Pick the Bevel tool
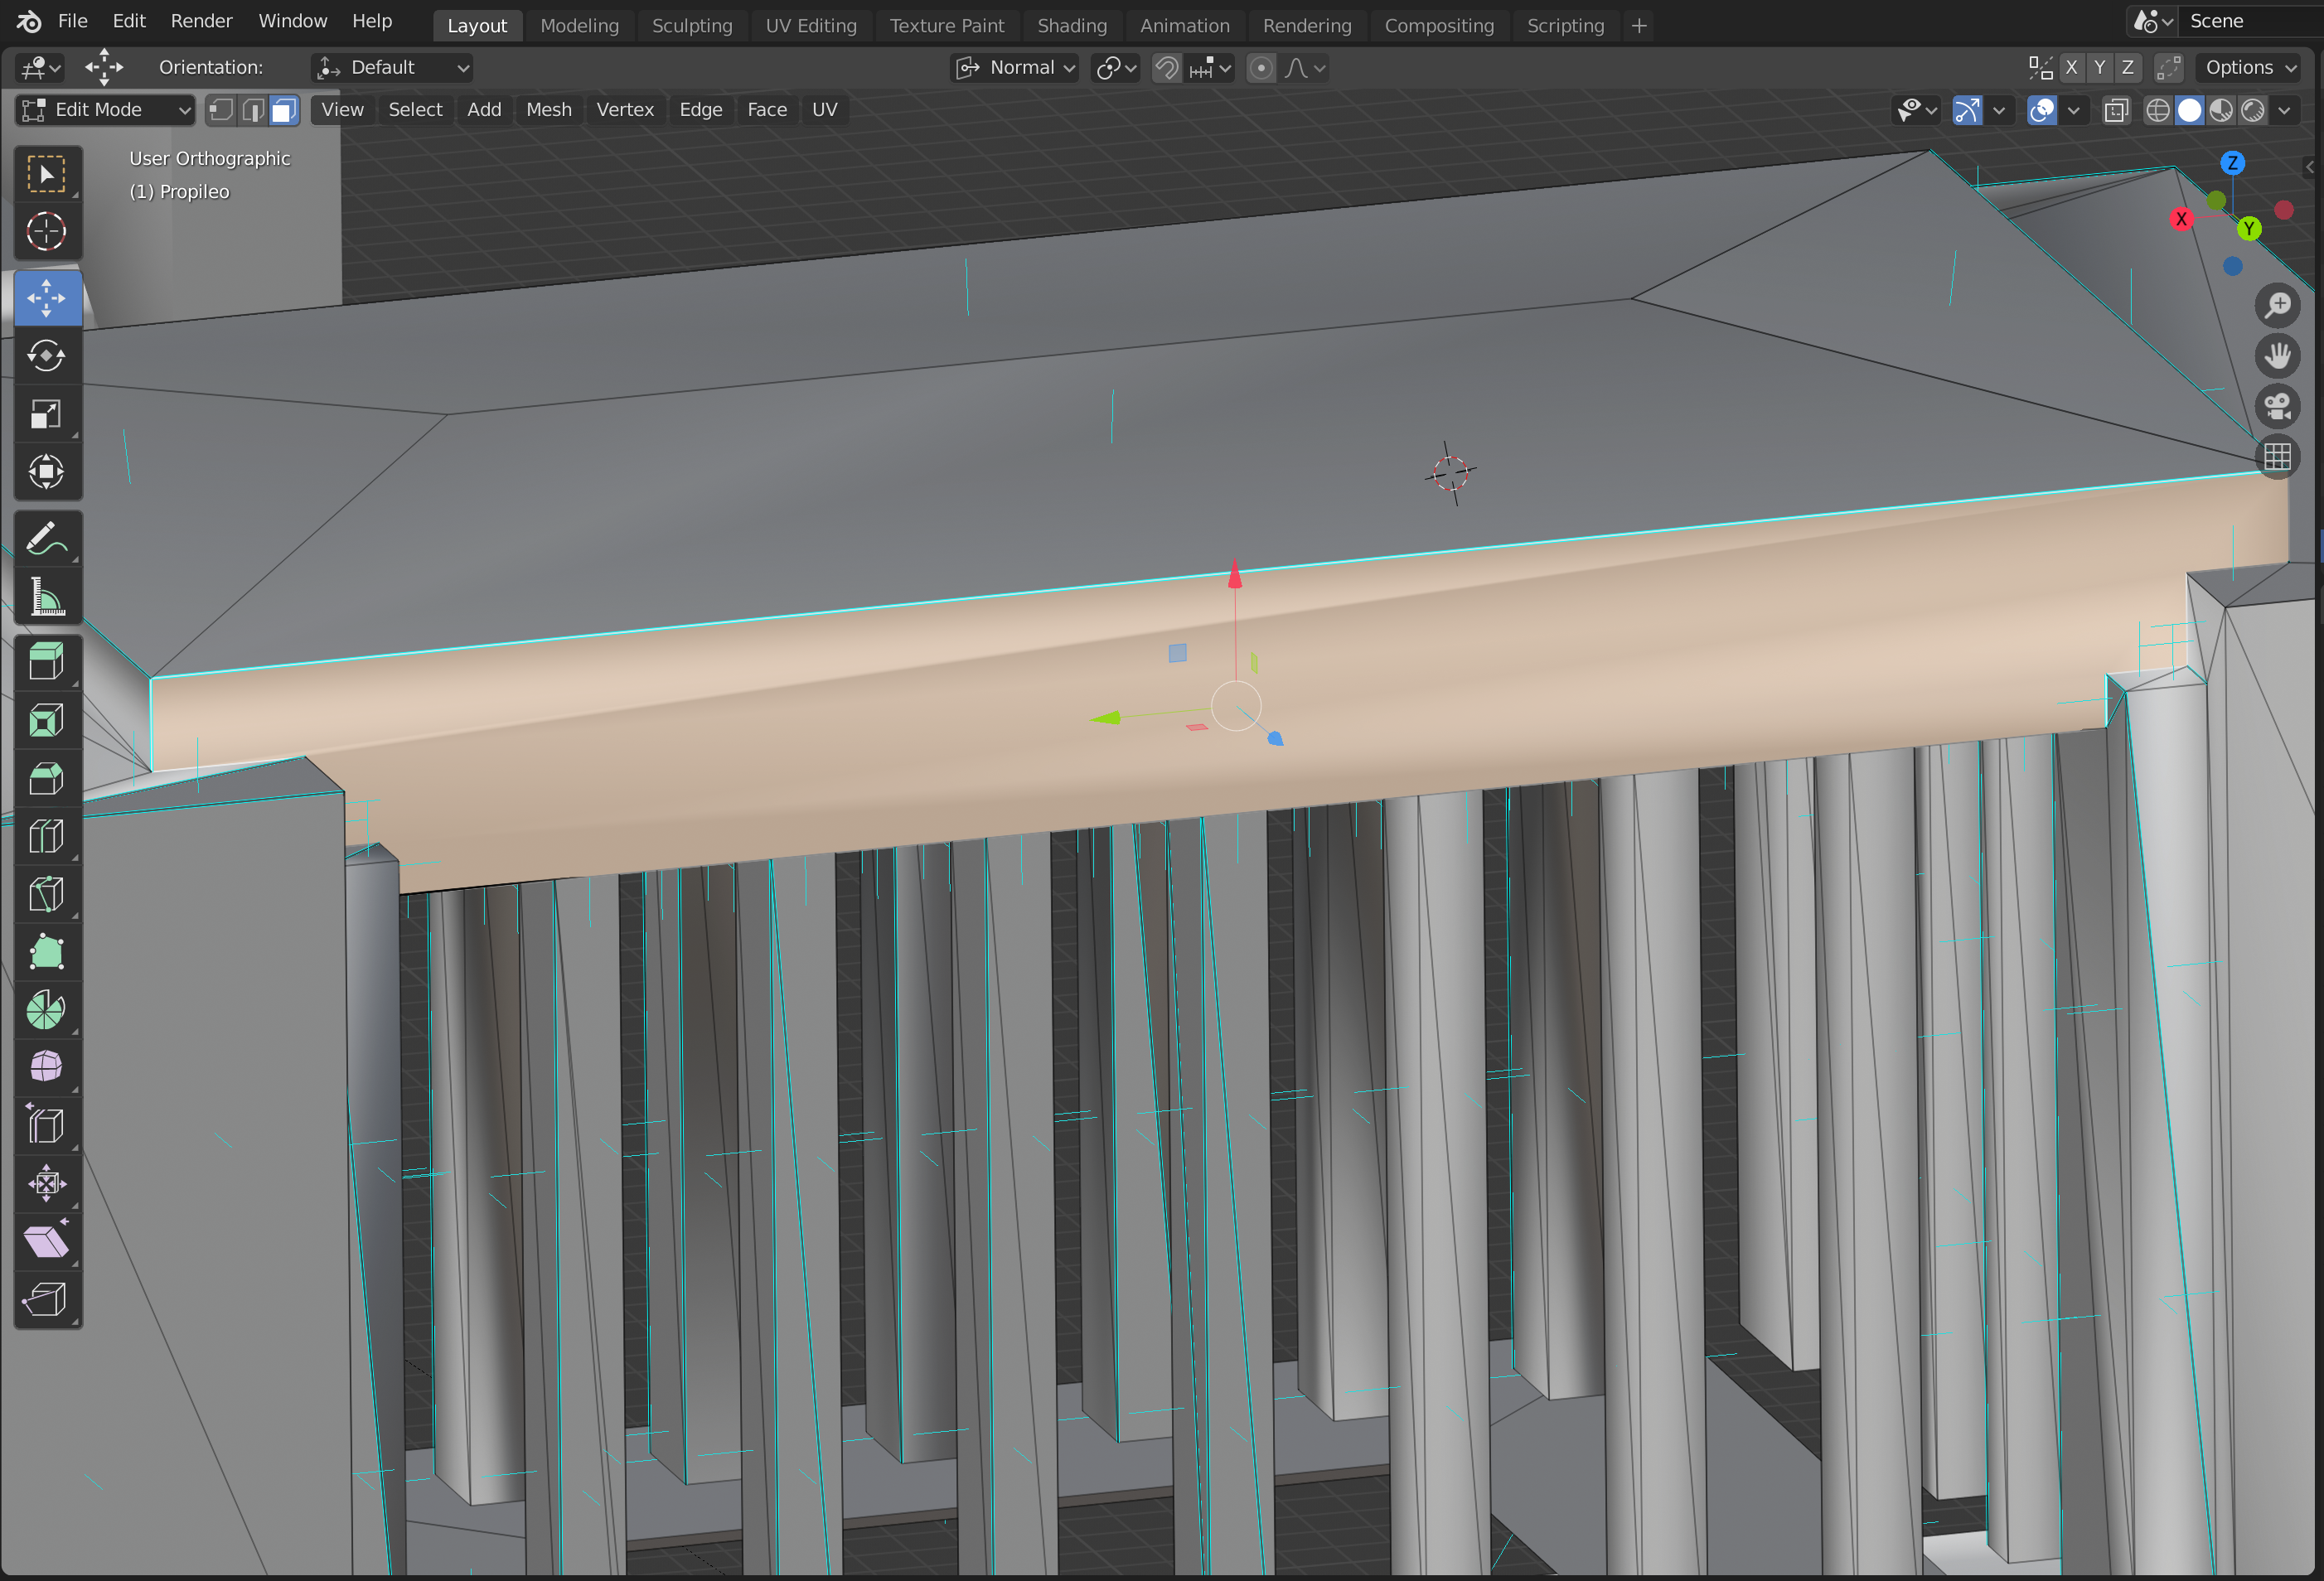Image resolution: width=2324 pixels, height=1581 pixels. coord(46,778)
